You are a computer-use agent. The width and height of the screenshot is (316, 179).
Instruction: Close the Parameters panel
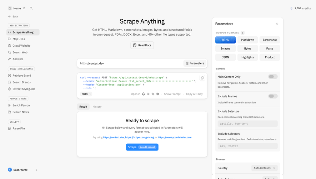(277, 24)
